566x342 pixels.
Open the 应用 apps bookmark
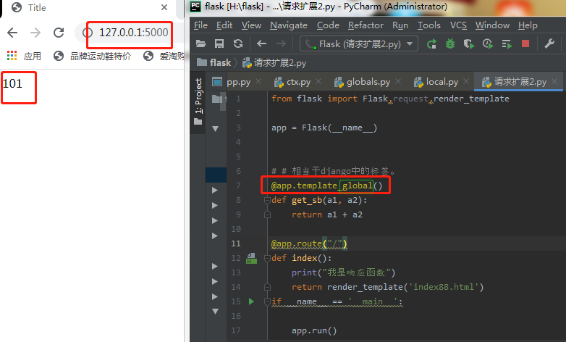pyautogui.click(x=24, y=56)
